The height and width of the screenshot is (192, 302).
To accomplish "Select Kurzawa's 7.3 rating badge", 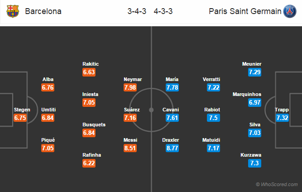I will click(254, 163).
